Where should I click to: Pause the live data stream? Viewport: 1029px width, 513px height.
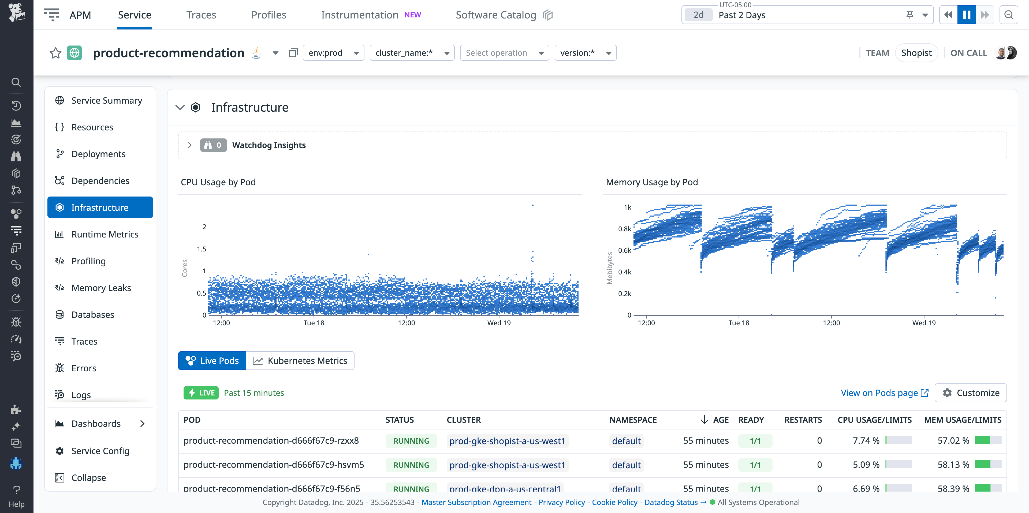click(x=966, y=14)
